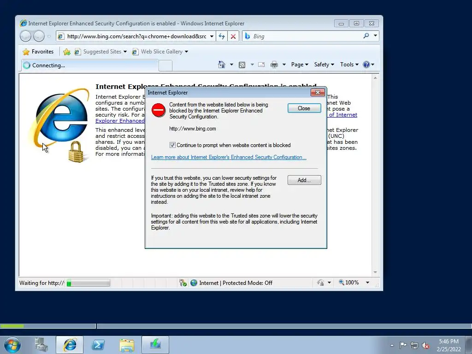Image resolution: width=472 pixels, height=354 pixels.
Task: Click the Protected Mode: Off status text
Action: (x=248, y=283)
